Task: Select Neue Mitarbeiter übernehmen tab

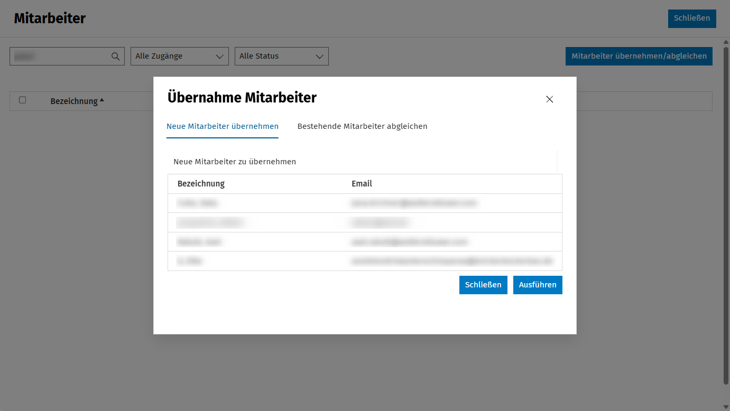Action: click(x=223, y=126)
